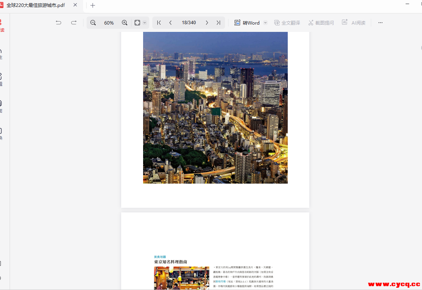
Task: Expand the 转Word conversion dropdown arrow
Action: (265, 23)
